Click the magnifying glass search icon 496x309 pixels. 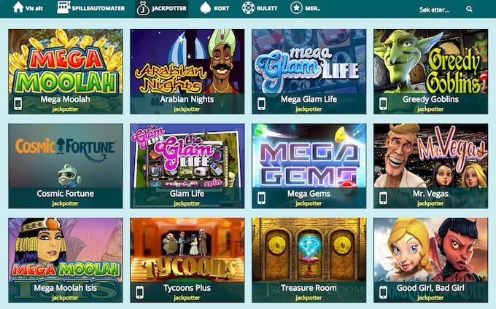pyautogui.click(x=470, y=9)
